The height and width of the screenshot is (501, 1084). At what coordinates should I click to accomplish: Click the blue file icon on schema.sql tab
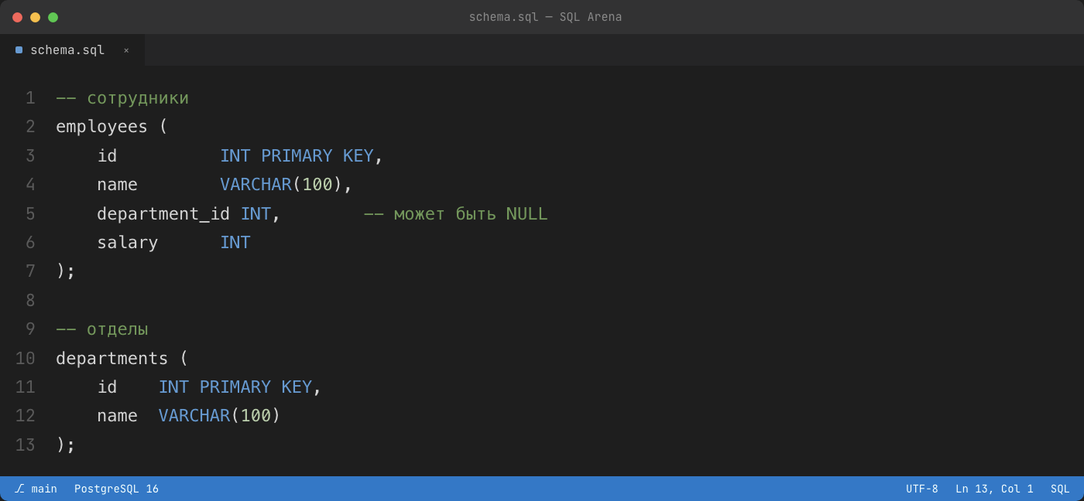[x=19, y=49]
